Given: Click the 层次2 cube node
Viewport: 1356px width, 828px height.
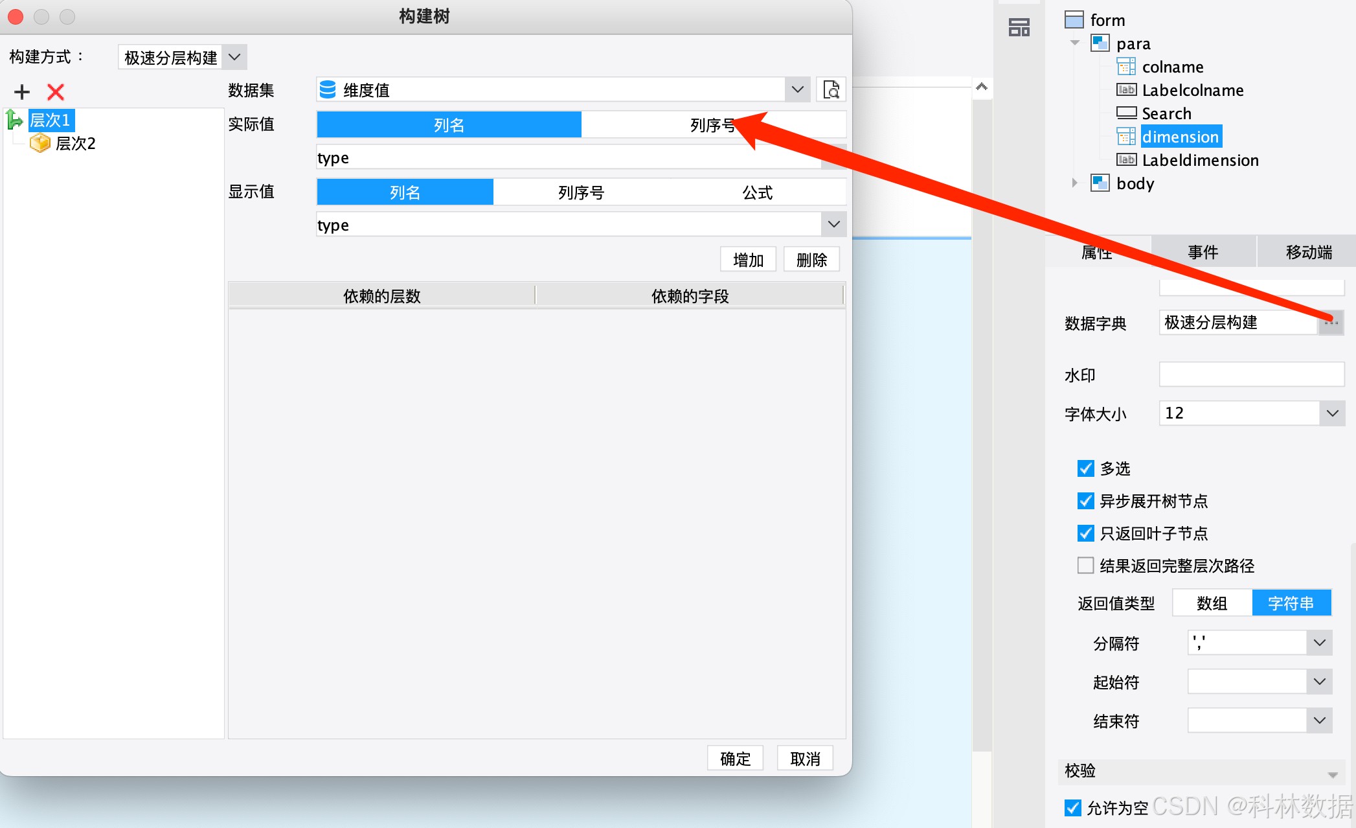Looking at the screenshot, I should (x=40, y=143).
